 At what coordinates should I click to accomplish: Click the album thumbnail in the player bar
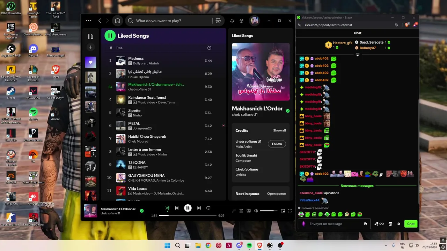point(90,211)
